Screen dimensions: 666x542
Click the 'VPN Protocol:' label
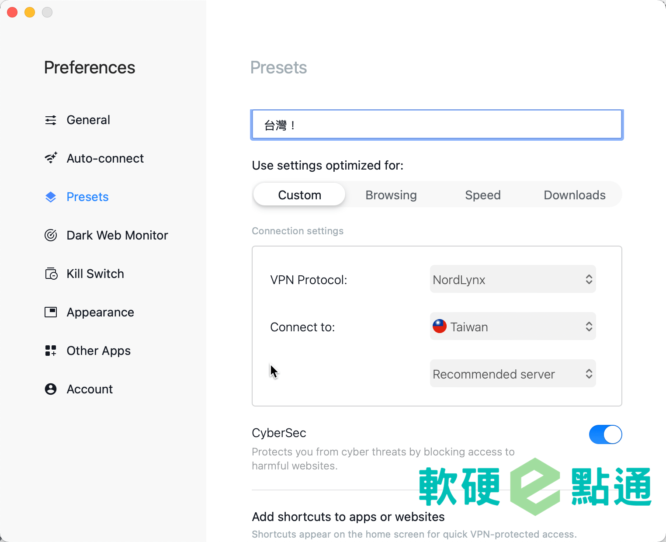point(309,280)
